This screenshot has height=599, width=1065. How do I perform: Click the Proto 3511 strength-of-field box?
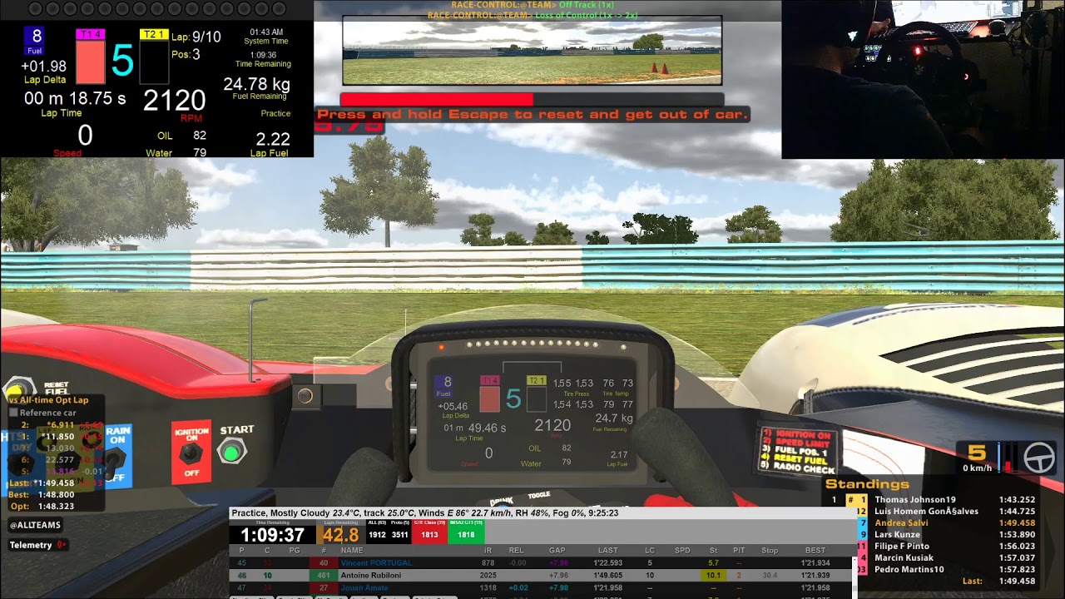click(399, 532)
